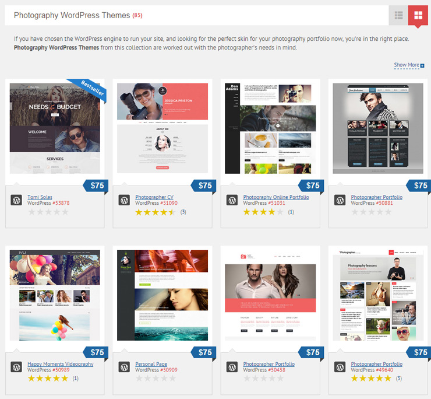Expand description with Show More
431x399 pixels.
tap(409, 65)
